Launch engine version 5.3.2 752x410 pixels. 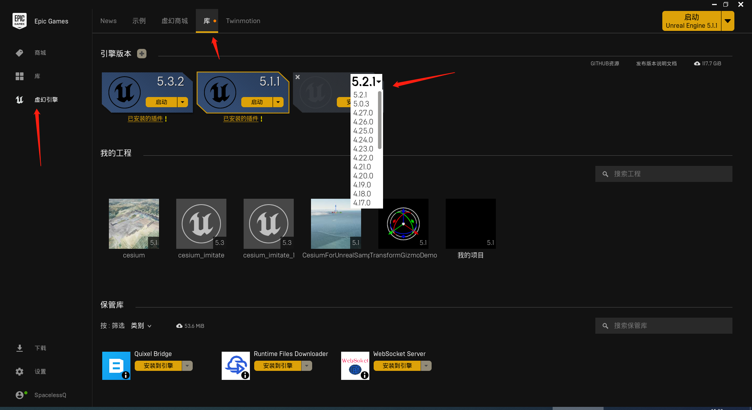(161, 102)
